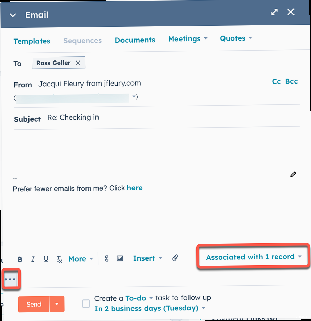Expand the Quotes dropdown menu
The image size is (311, 321).
(x=236, y=38)
